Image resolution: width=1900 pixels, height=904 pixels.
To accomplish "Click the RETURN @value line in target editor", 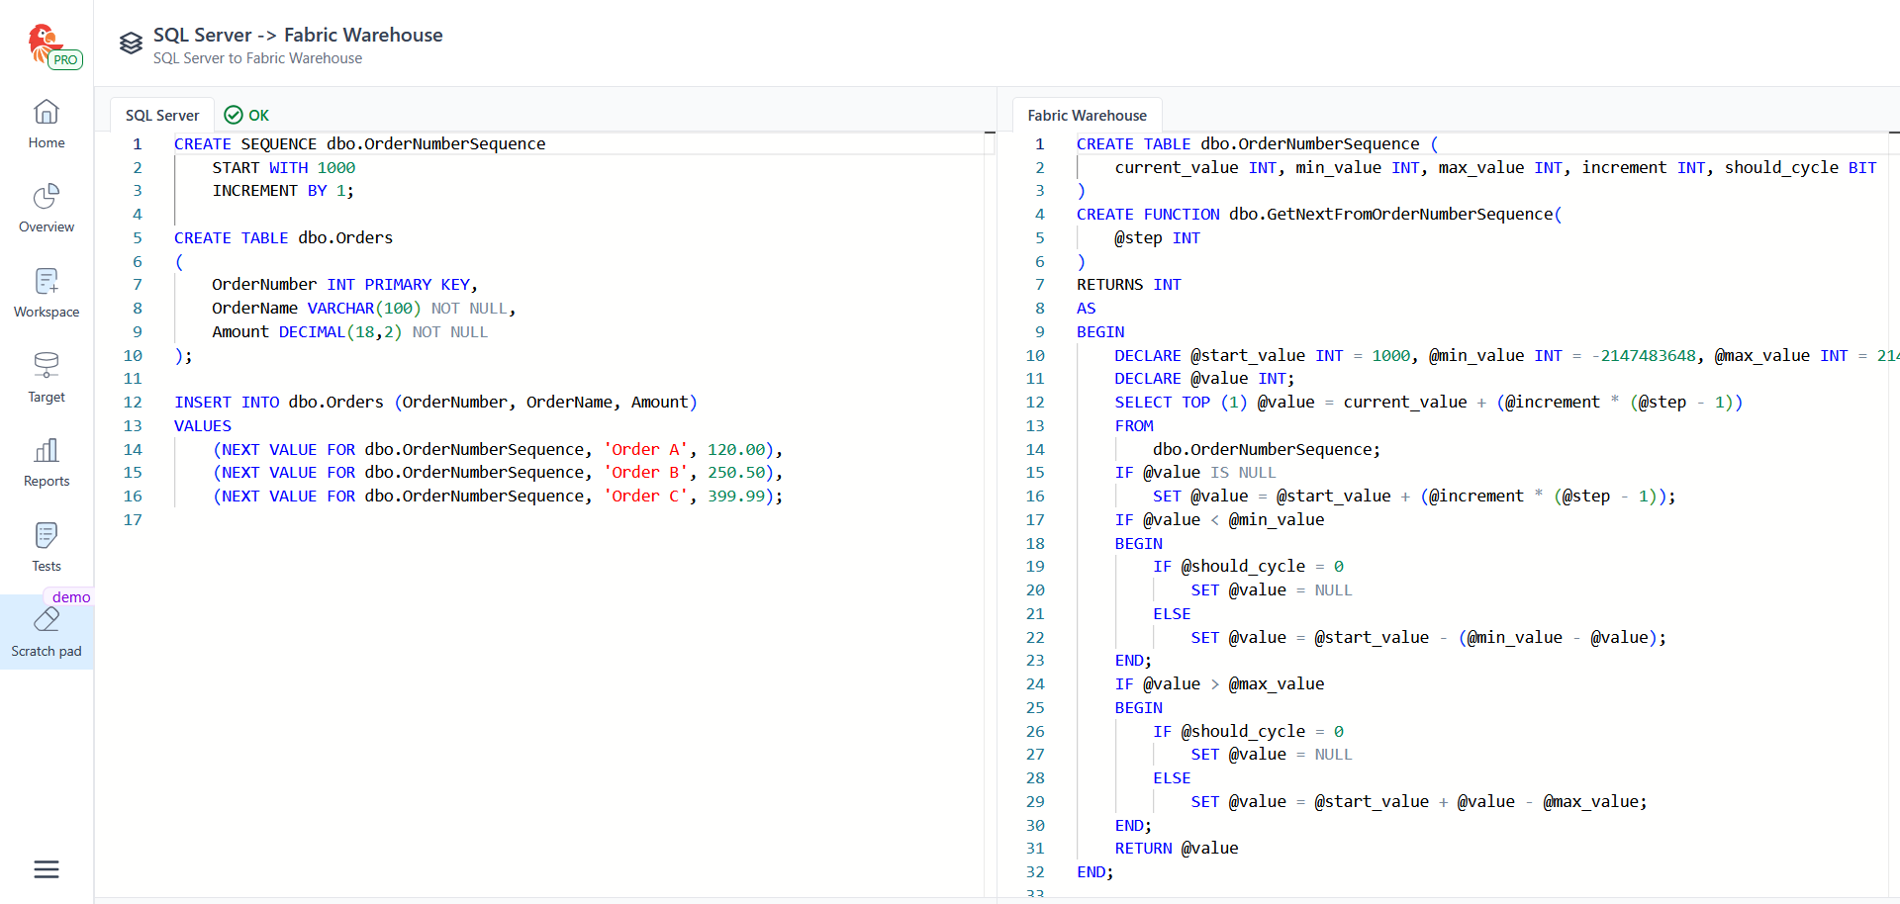I will [1176, 849].
